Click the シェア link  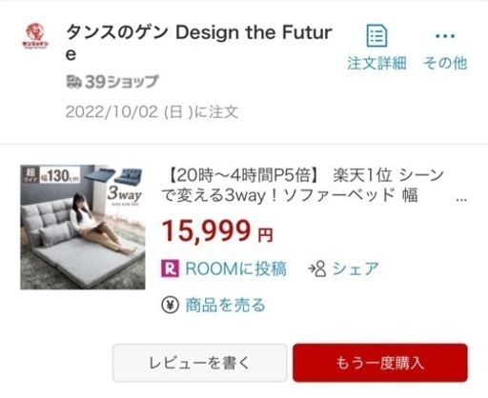click(356, 269)
